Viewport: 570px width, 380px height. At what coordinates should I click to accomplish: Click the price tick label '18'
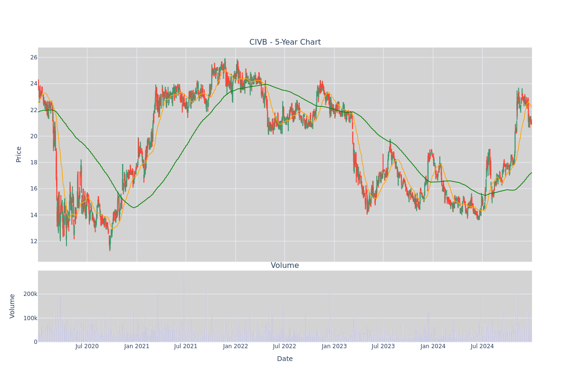tap(34, 162)
